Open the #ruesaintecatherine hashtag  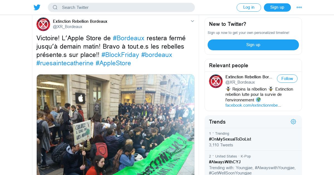[x=65, y=63]
